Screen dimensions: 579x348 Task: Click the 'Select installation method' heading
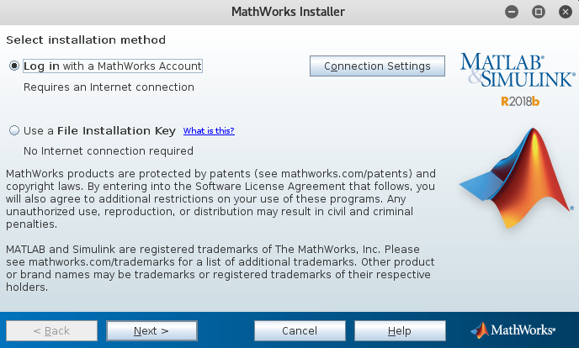[x=86, y=40]
